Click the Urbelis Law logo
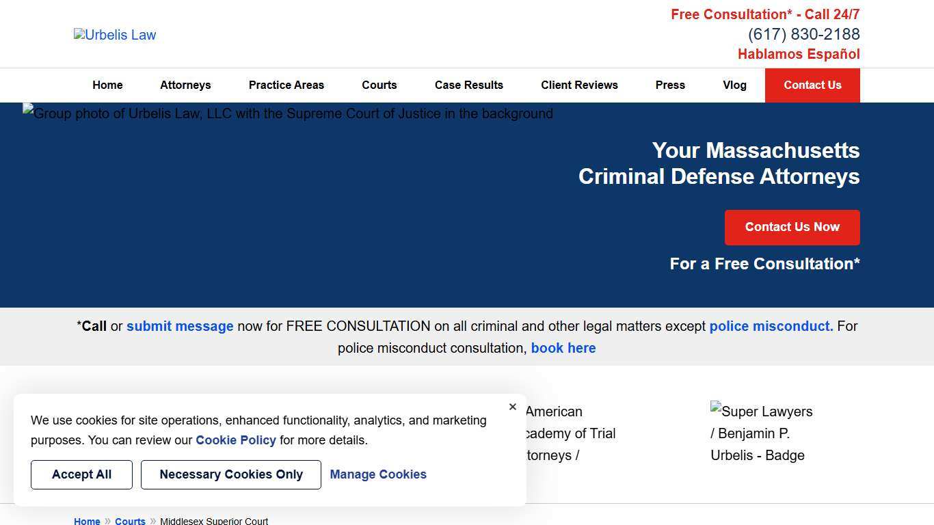 coord(115,35)
